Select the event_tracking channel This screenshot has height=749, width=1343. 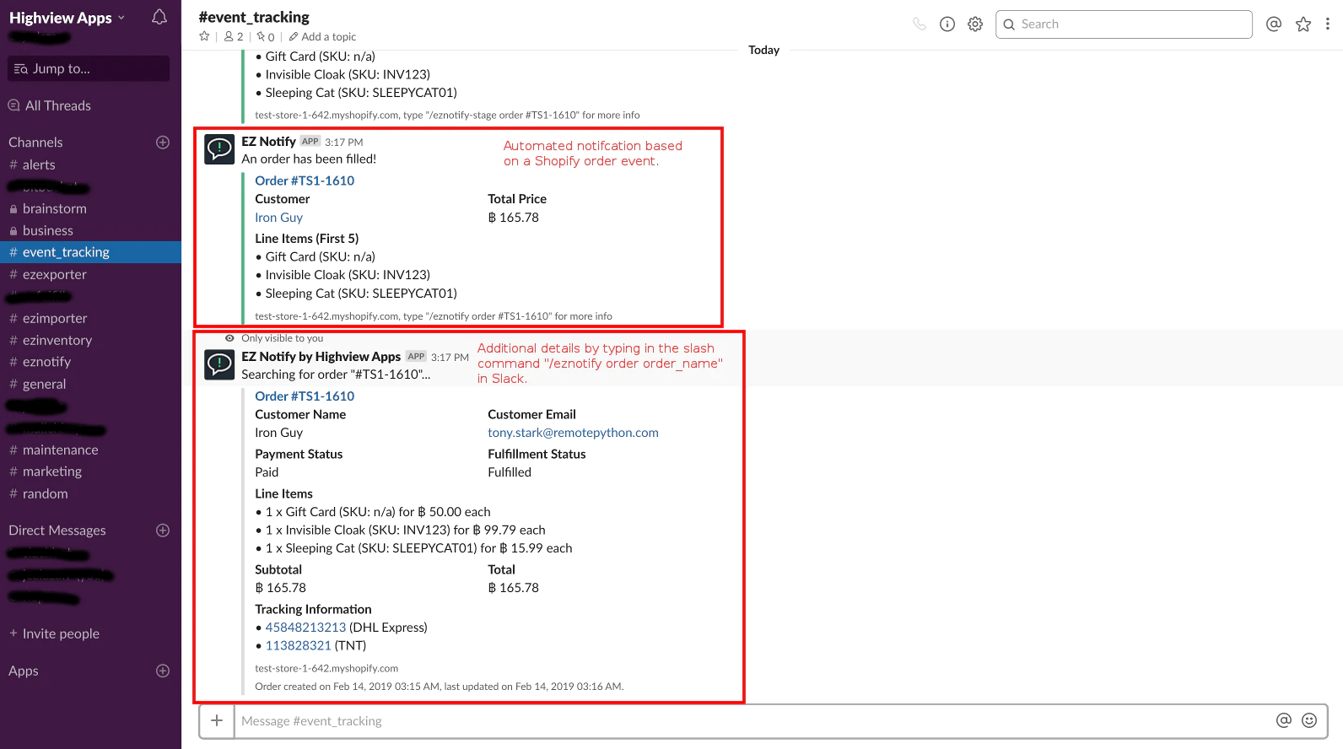(90, 252)
